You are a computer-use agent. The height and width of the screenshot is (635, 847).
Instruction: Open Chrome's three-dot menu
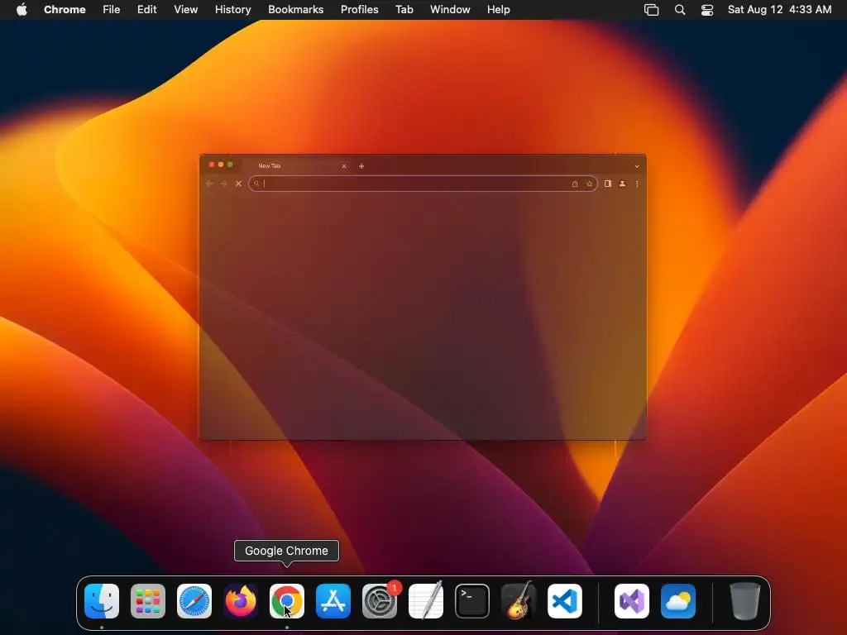[638, 184]
